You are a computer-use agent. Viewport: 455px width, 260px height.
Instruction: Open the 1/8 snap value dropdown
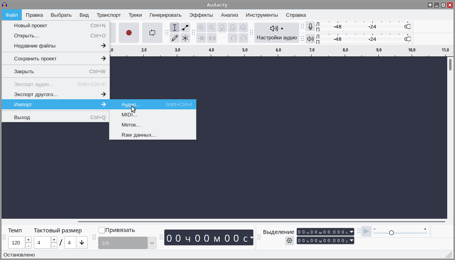(152, 243)
